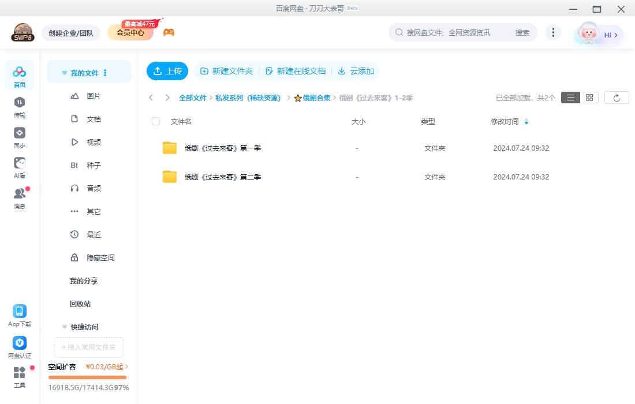Click the 上传 upload button
This screenshot has width=635, height=404.
click(x=167, y=70)
